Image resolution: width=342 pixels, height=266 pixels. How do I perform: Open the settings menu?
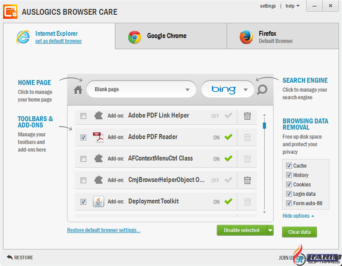[x=268, y=6]
